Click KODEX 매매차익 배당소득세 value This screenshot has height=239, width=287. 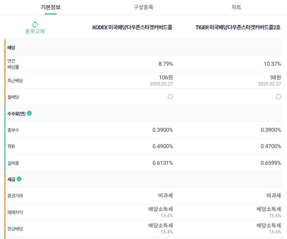click(161, 209)
